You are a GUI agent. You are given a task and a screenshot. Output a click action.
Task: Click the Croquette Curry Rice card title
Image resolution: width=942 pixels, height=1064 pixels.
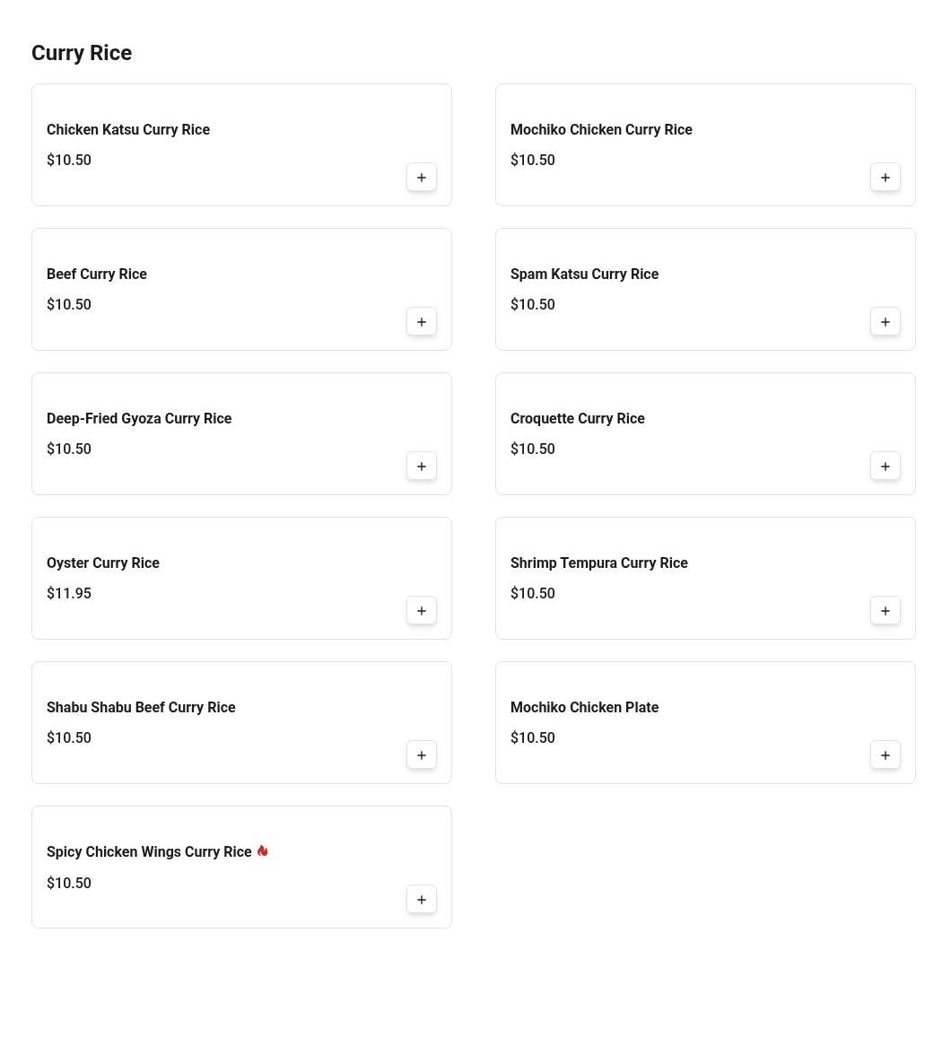(x=578, y=419)
